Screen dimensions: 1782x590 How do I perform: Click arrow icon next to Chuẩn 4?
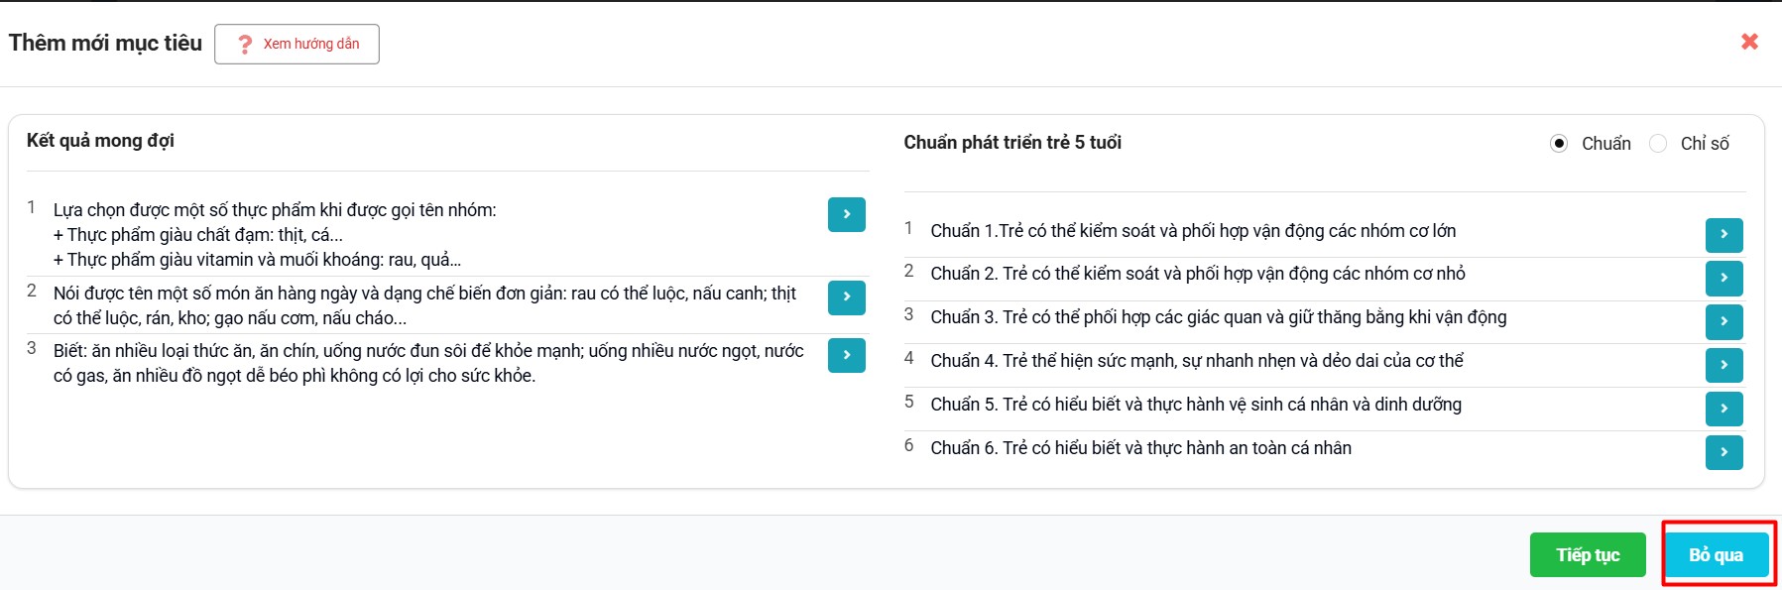pos(1723,365)
